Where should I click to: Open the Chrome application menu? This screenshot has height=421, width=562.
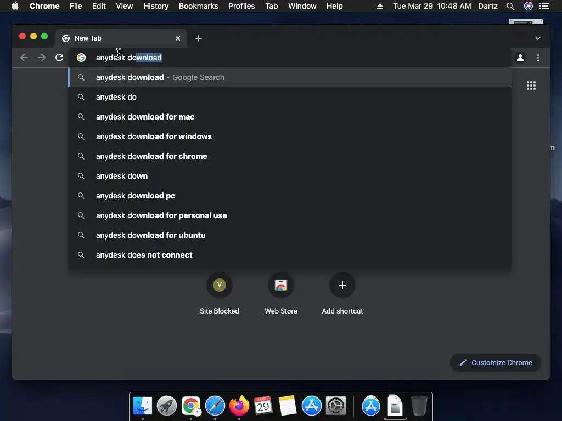coord(44,6)
